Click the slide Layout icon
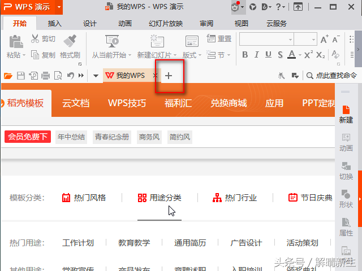 pos(192,41)
